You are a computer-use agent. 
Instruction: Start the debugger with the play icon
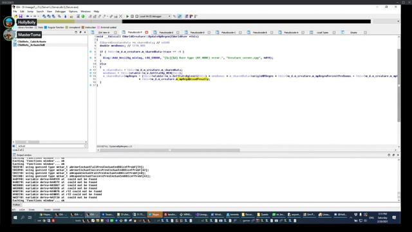coord(127,16)
